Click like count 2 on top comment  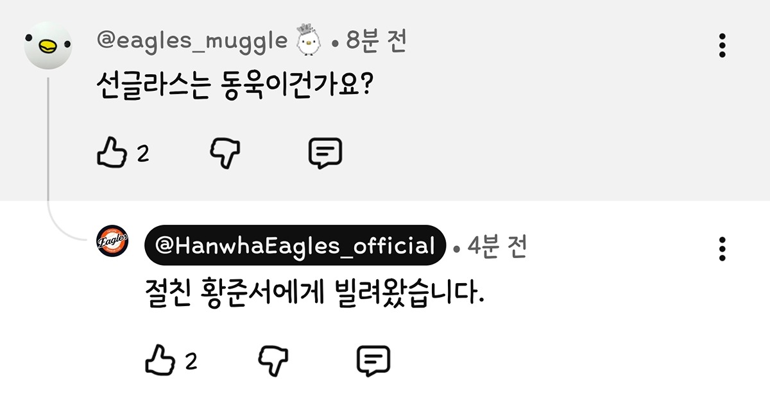pyautogui.click(x=143, y=154)
